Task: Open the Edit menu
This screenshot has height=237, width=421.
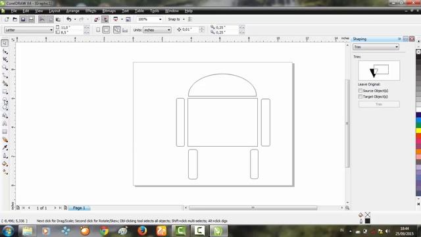Action: coord(26,11)
